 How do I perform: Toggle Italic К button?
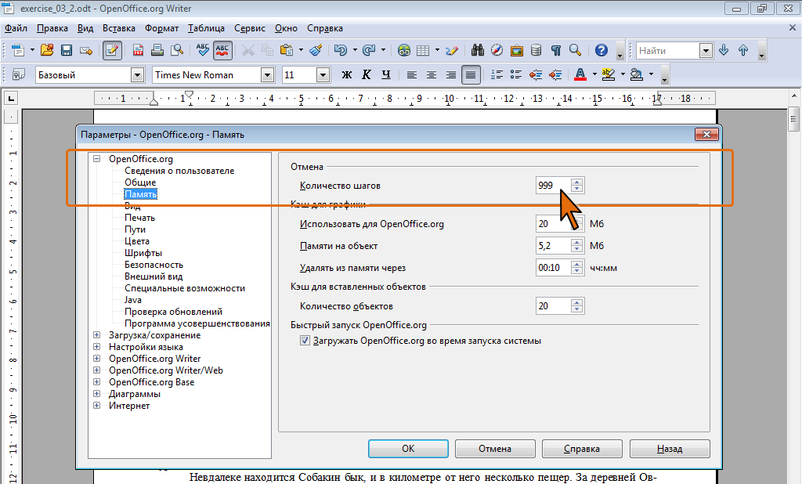[x=367, y=74]
